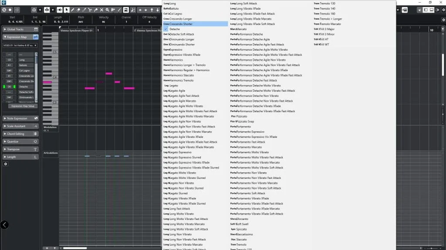
Task: Choose Detache Soft Attack from the menu
Action: [x=196, y=34]
